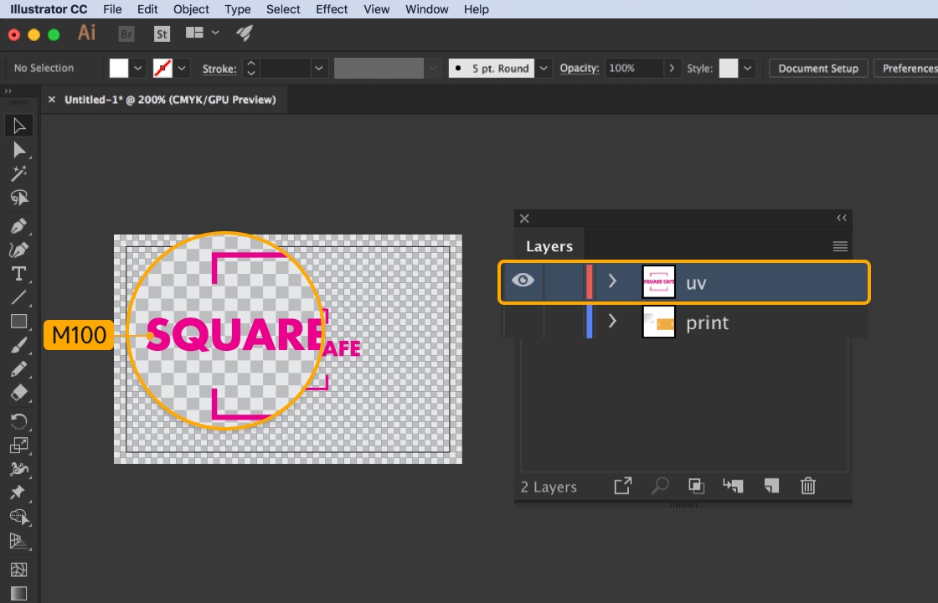Open the Layers panel options menu
Viewport: 938px width, 603px height.
840,246
